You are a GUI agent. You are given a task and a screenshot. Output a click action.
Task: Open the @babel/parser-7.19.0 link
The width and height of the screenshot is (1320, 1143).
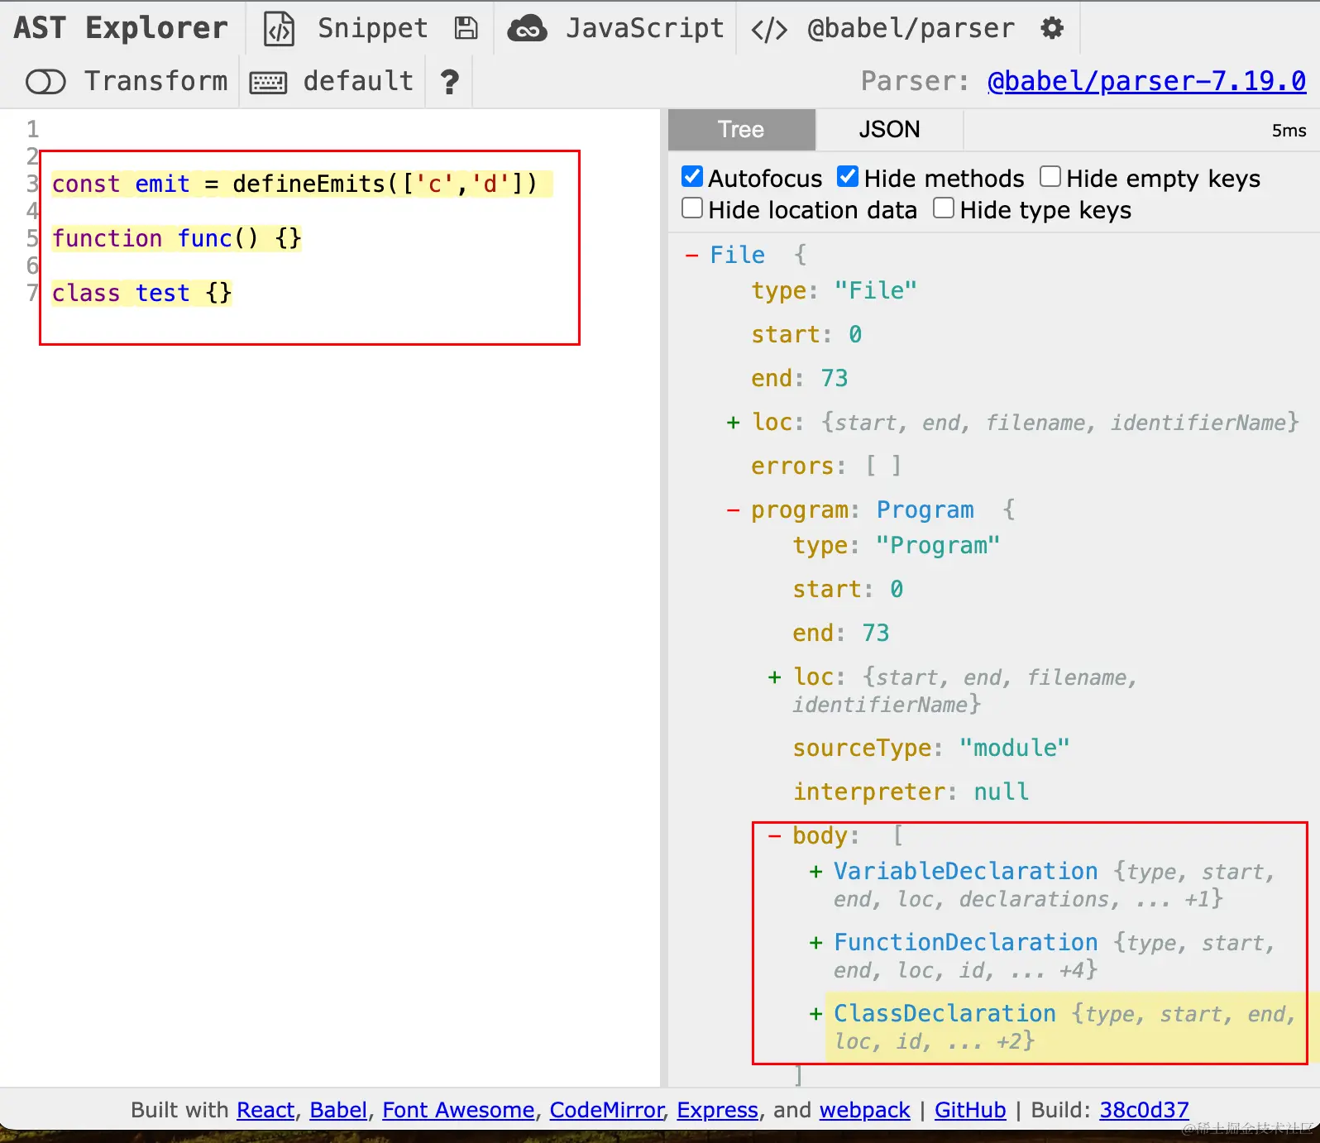point(1146,81)
